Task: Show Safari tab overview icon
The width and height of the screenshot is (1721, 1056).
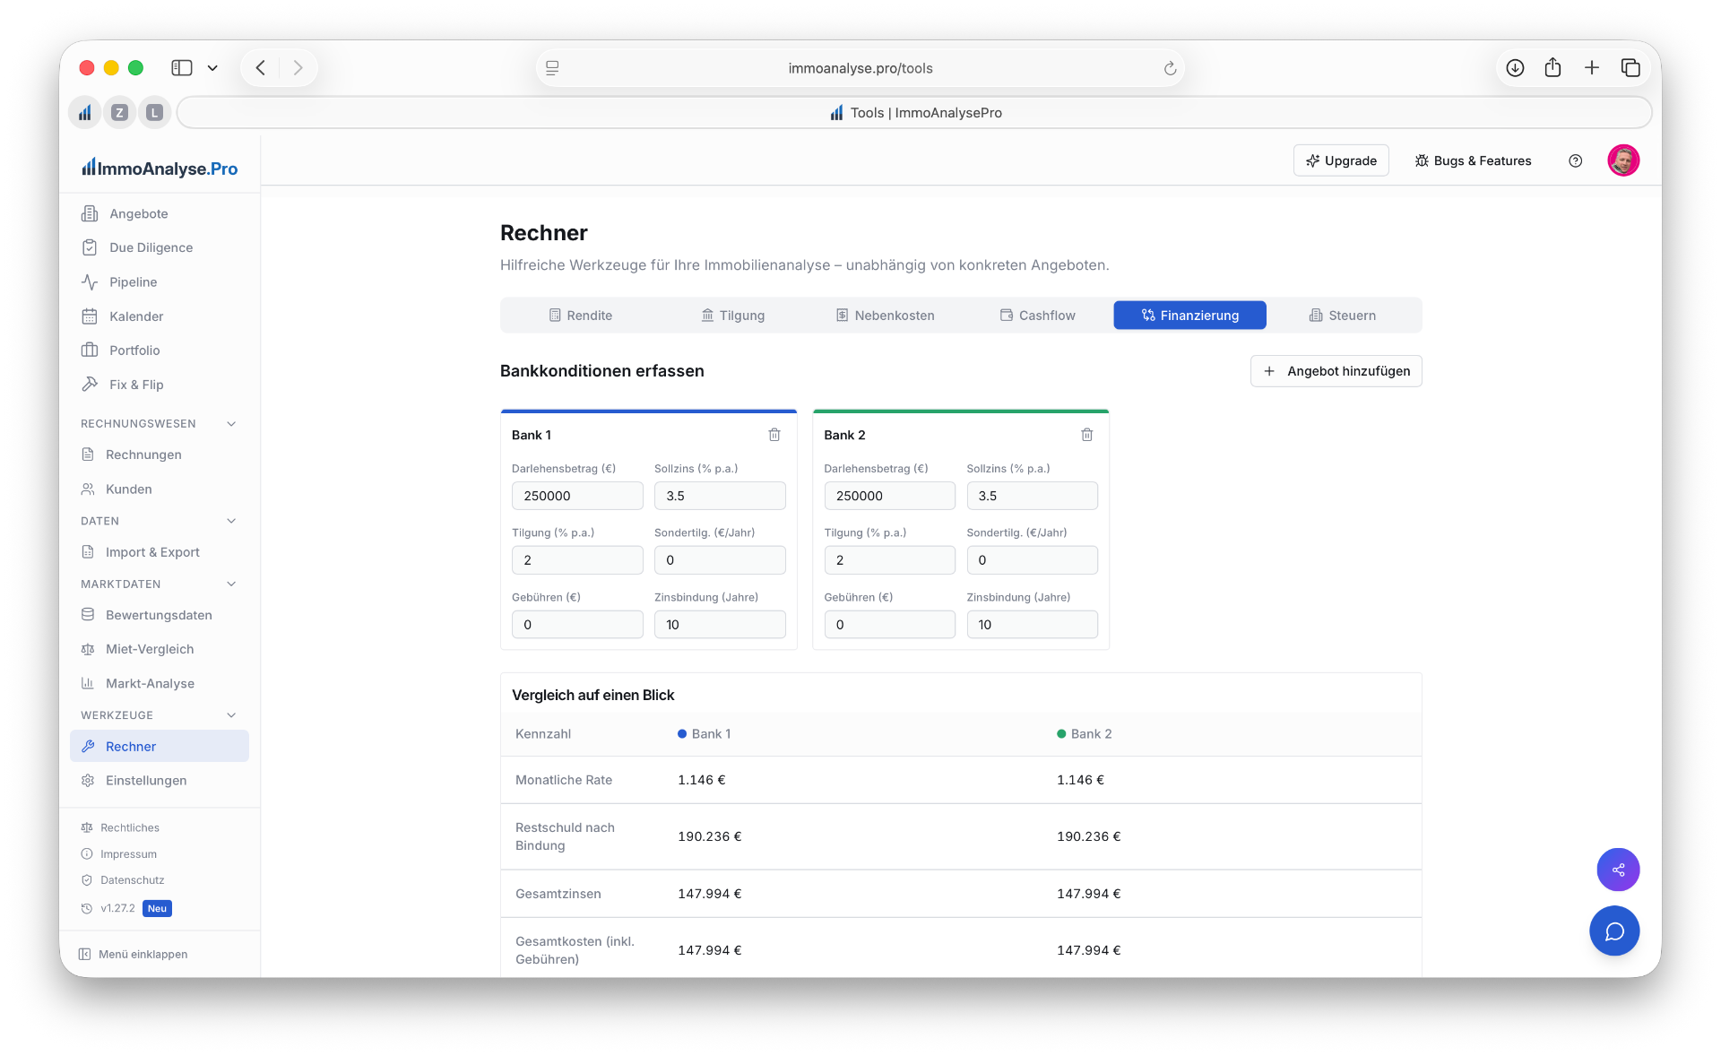Action: coord(1630,68)
